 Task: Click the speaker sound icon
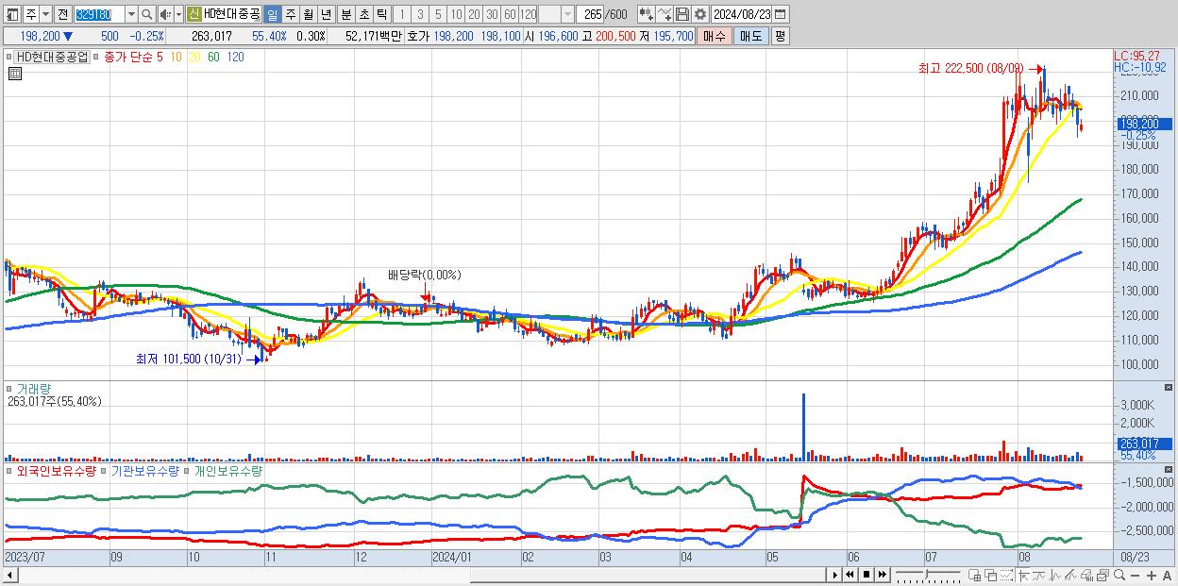(164, 14)
